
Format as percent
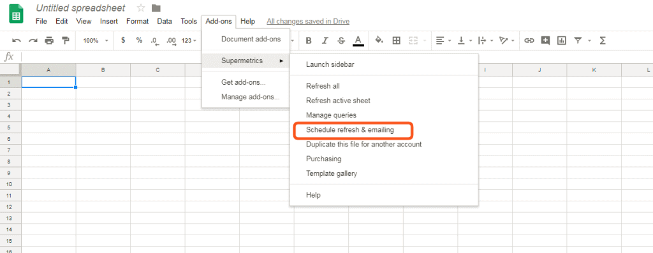(139, 40)
